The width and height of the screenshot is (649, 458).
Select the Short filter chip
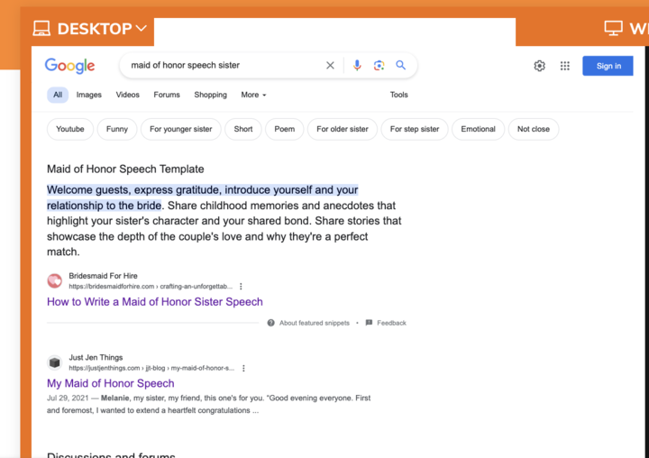243,129
